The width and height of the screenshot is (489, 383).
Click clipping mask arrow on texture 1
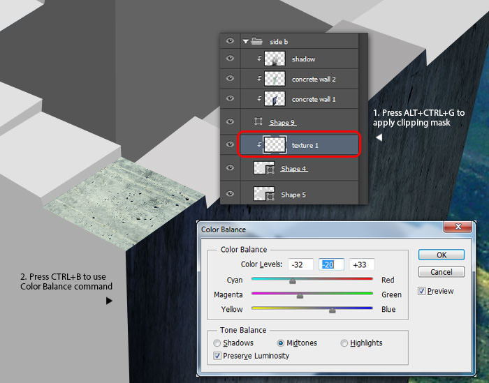pos(259,144)
